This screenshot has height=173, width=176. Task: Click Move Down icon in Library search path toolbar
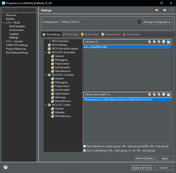click(169, 94)
